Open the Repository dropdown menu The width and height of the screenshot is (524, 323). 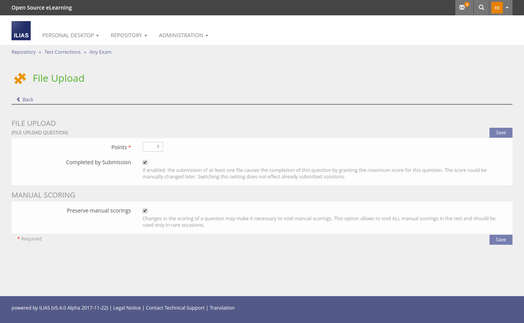pos(129,35)
